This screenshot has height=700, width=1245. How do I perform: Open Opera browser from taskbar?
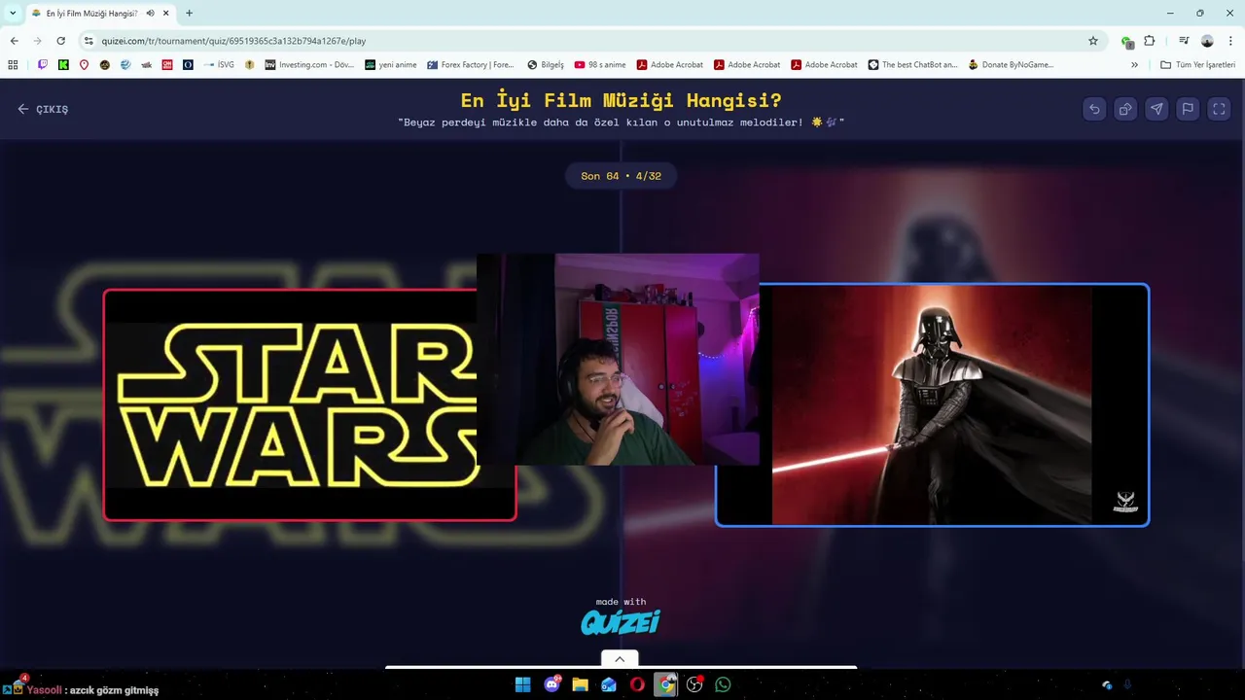[637, 684]
